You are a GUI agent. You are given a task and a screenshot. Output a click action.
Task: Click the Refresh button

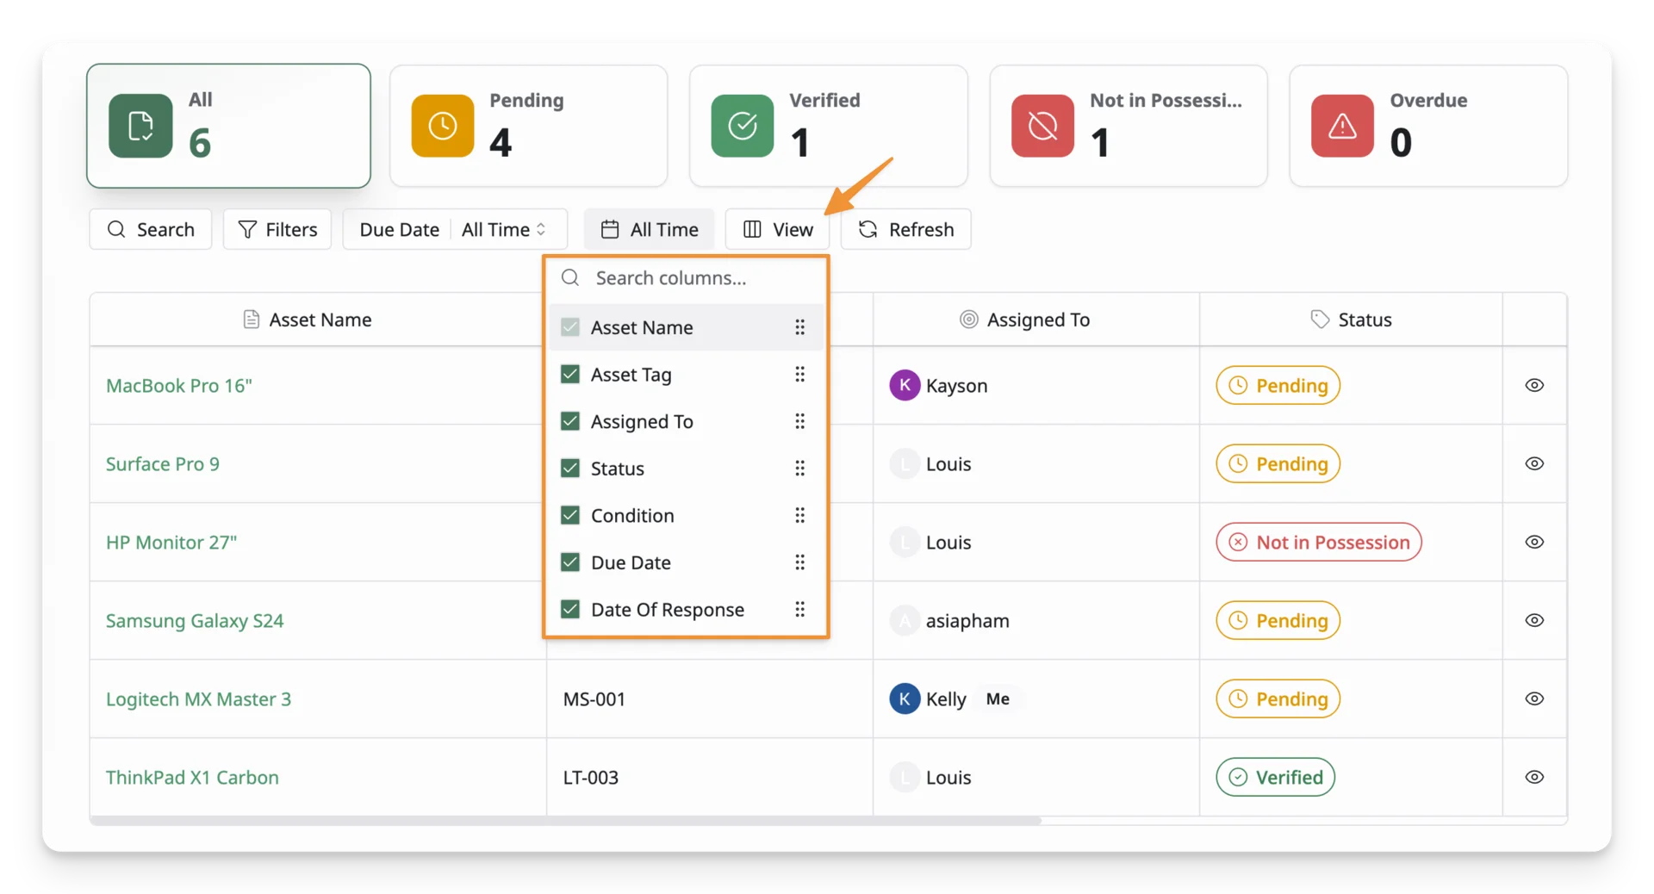click(905, 229)
